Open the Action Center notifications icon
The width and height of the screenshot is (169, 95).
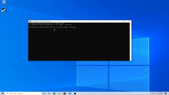[166, 93]
